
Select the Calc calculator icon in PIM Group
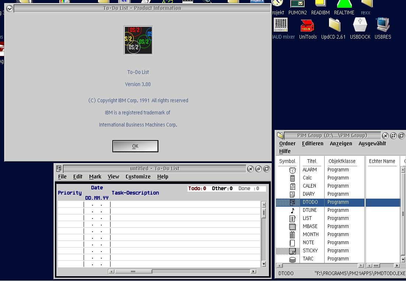(292, 178)
